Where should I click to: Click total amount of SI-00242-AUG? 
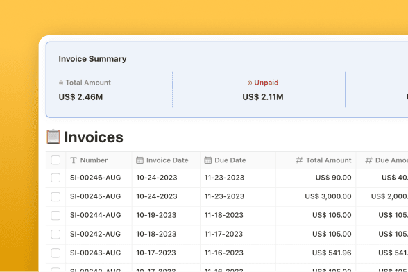[332, 234]
